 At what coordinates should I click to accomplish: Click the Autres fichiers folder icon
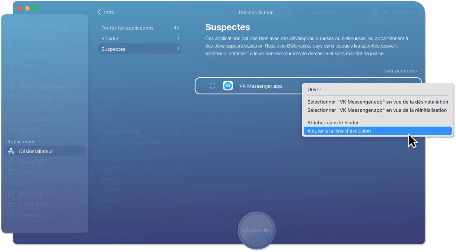(11, 204)
